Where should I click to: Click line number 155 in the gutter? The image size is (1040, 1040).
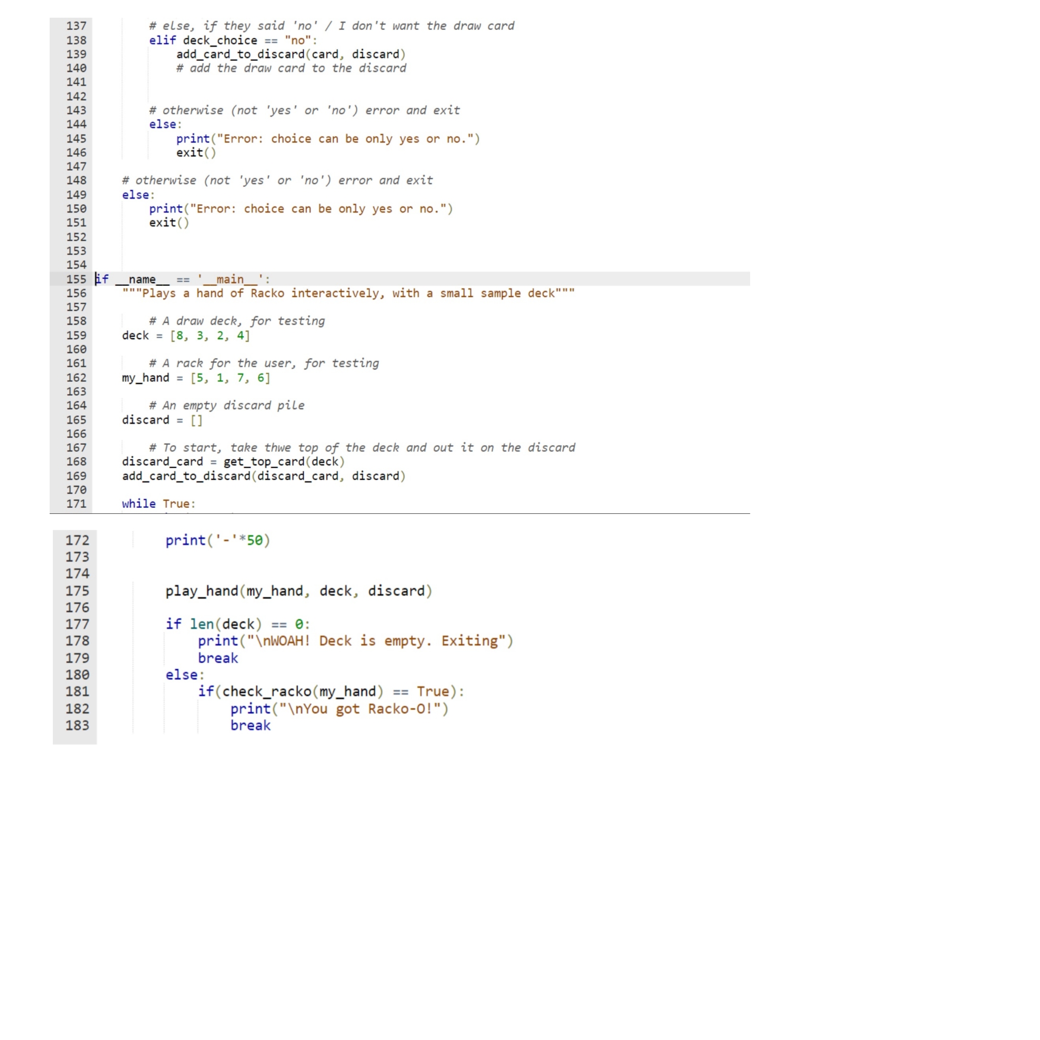(76, 279)
